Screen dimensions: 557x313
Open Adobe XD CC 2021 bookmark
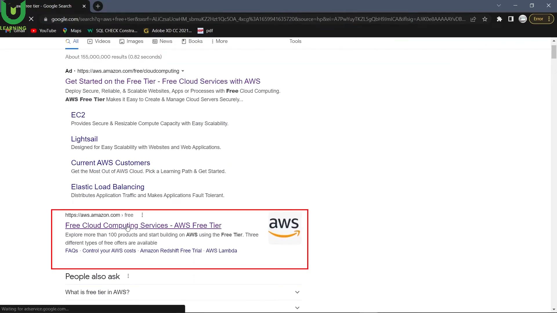pyautogui.click(x=168, y=31)
